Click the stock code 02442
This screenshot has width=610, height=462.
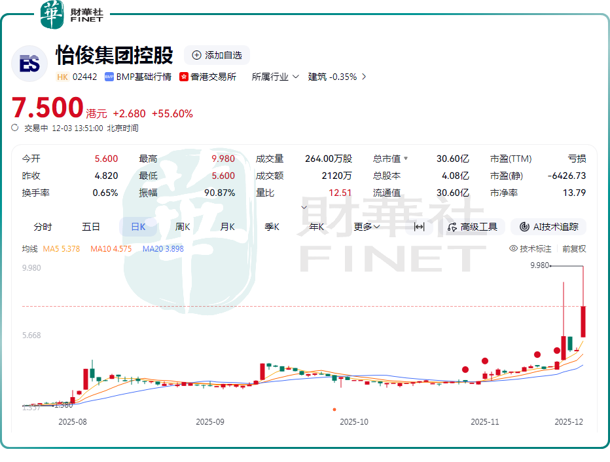85,77
